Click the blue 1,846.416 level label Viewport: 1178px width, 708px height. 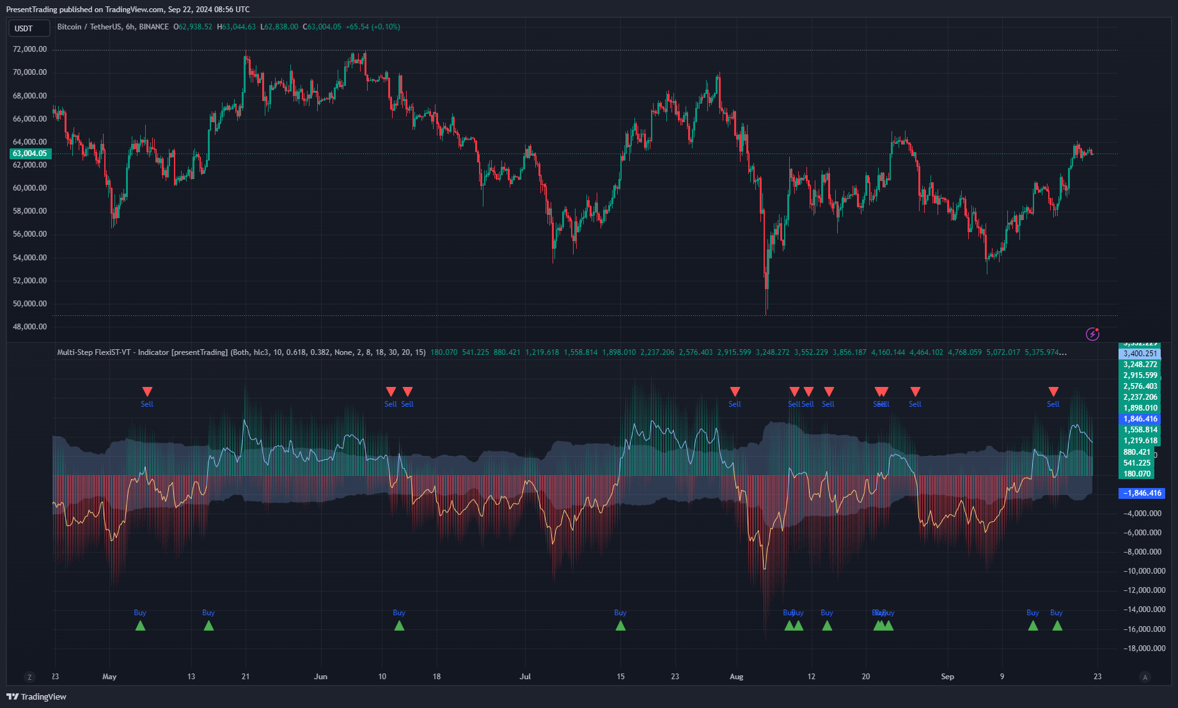click(1140, 419)
